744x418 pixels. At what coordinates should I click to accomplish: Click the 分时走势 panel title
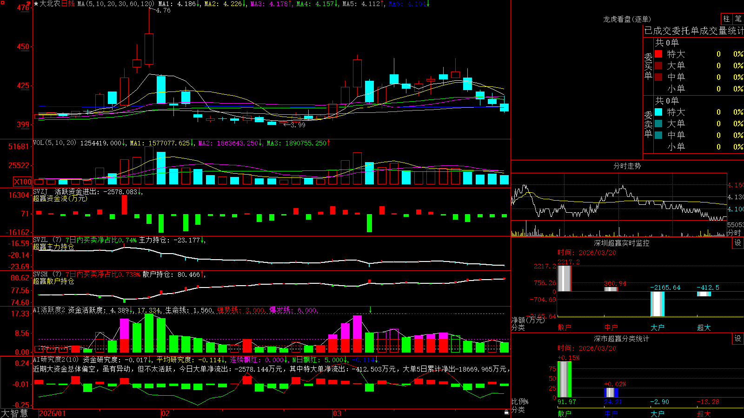(x=627, y=166)
